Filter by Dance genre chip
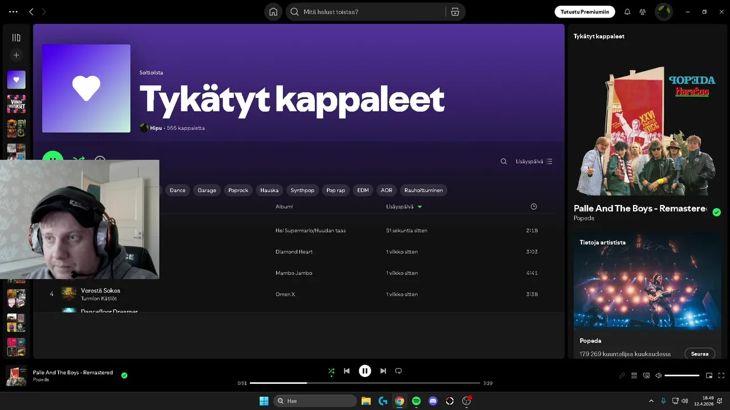 coord(177,190)
